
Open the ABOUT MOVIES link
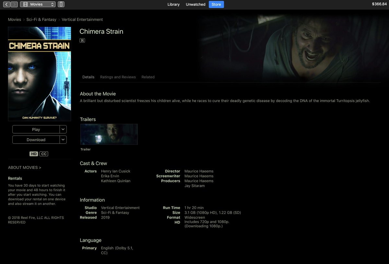tap(25, 167)
